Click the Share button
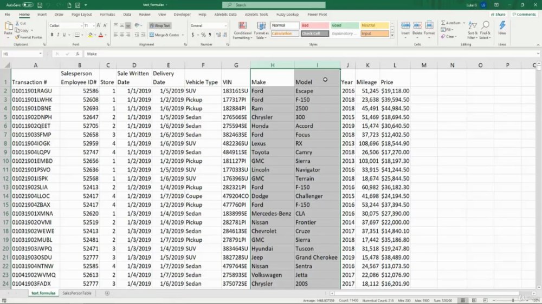542x304 pixels. pos(498,15)
